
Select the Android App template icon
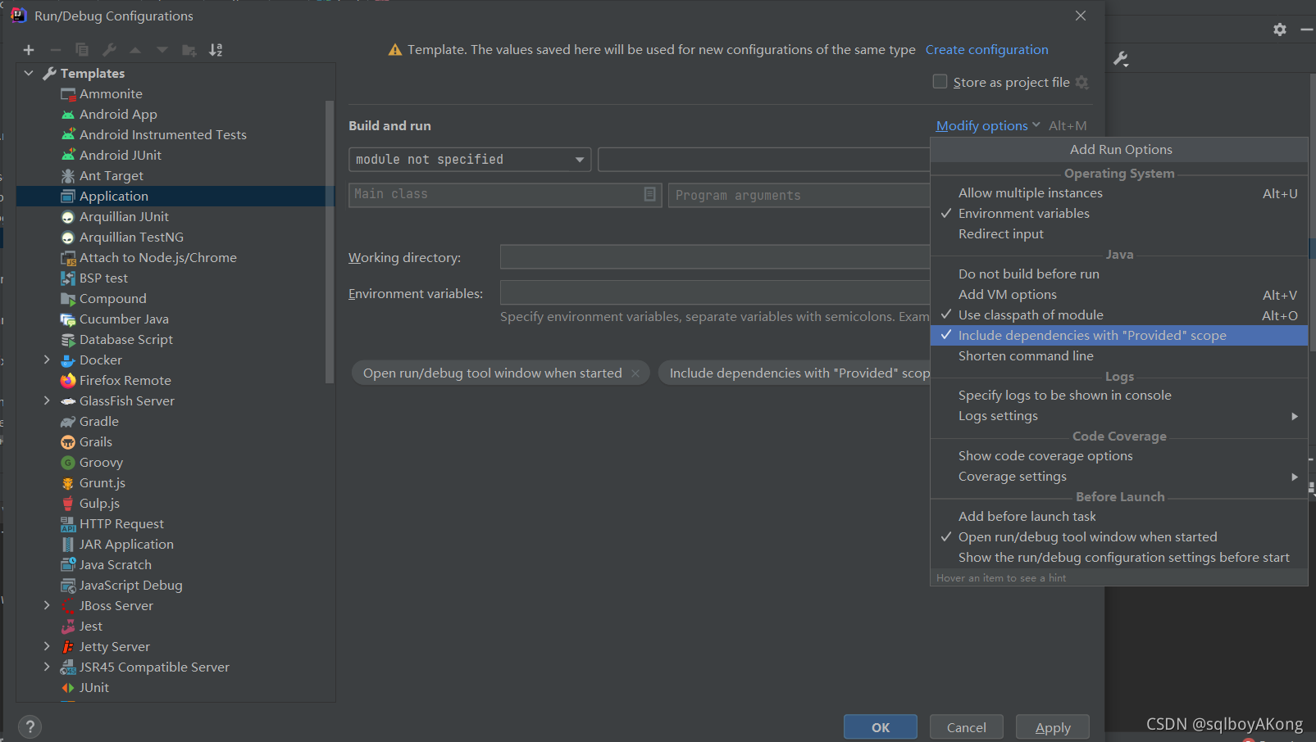pos(68,115)
